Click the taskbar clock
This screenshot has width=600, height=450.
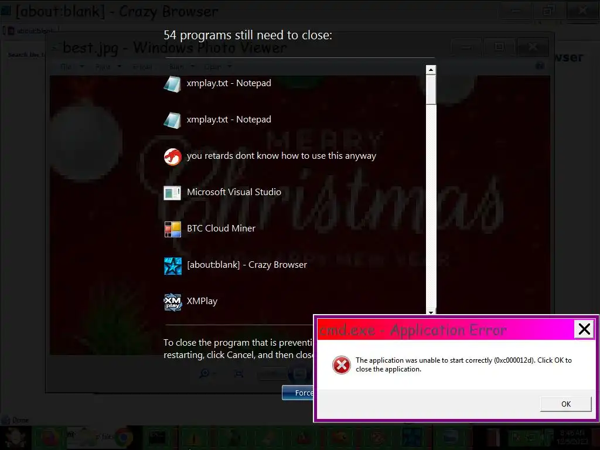[x=572, y=437]
